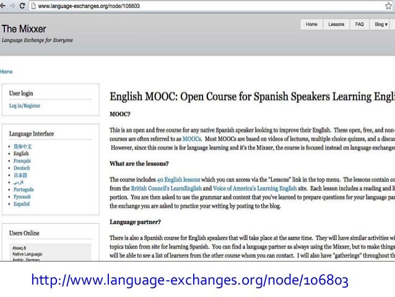Open the Home menu item
Viewport: 395px width, 297px height.
click(x=311, y=24)
